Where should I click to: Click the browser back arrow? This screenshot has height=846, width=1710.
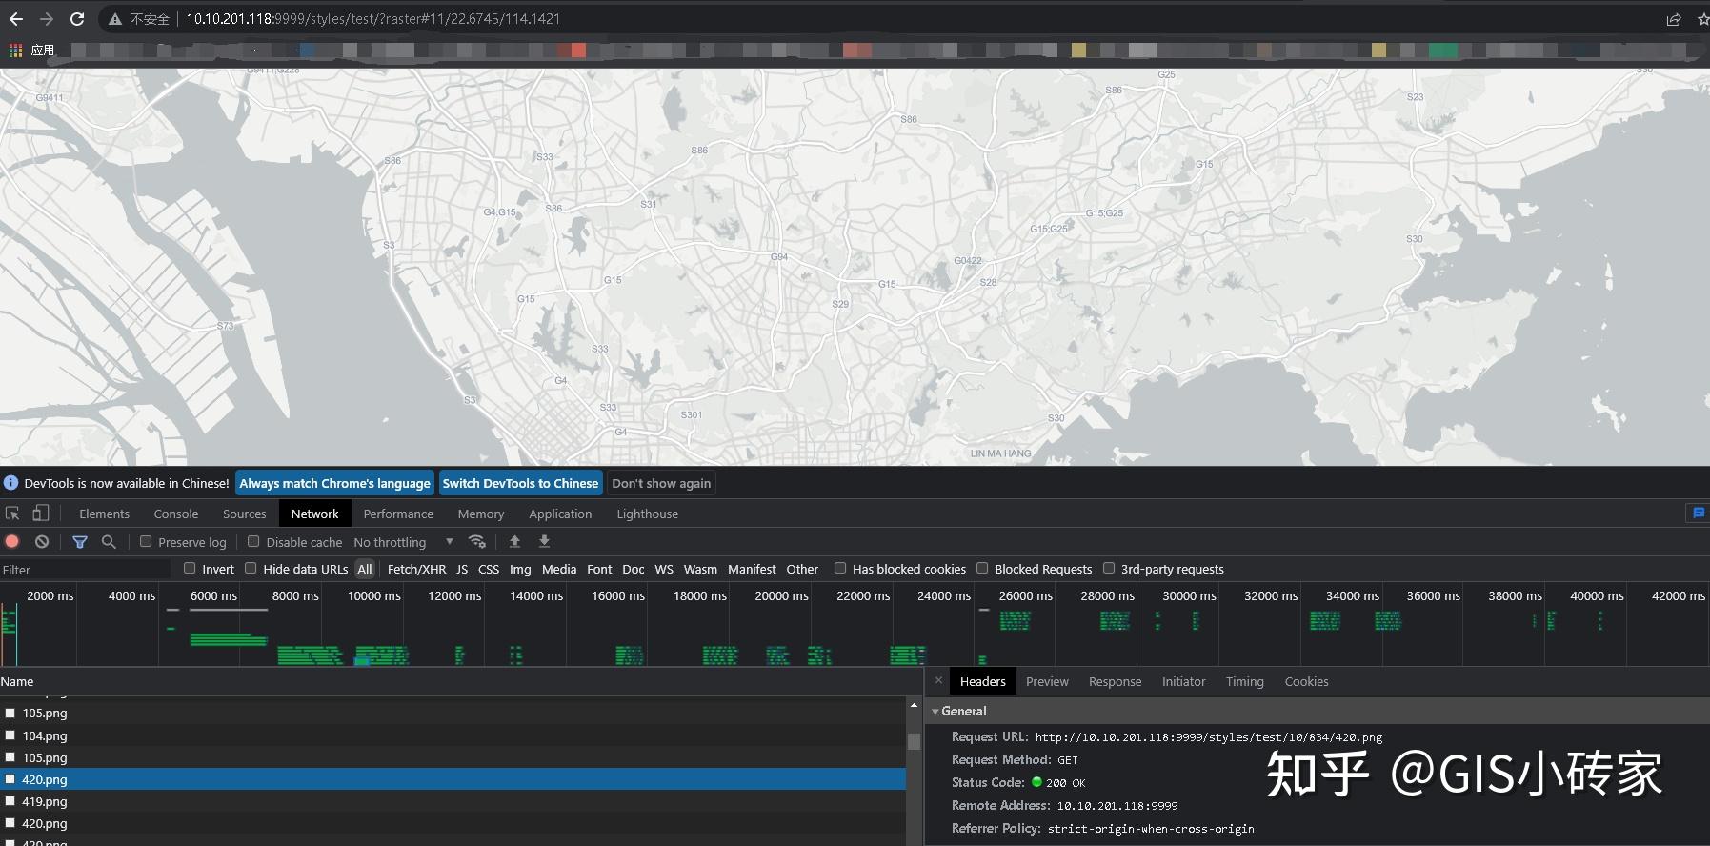pos(15,19)
